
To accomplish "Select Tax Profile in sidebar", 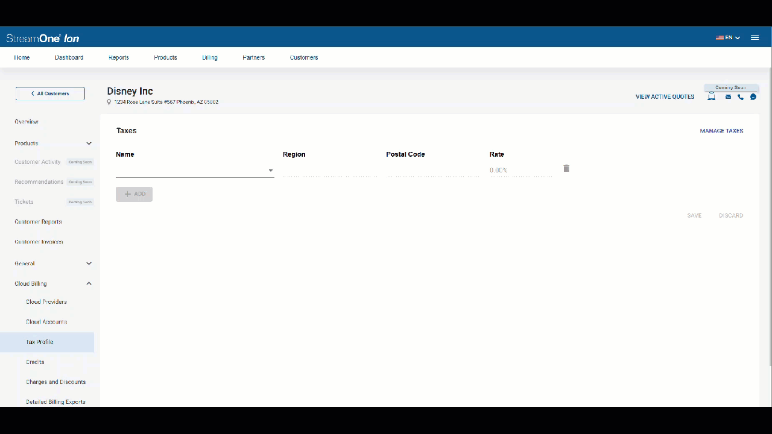I will pos(47,342).
